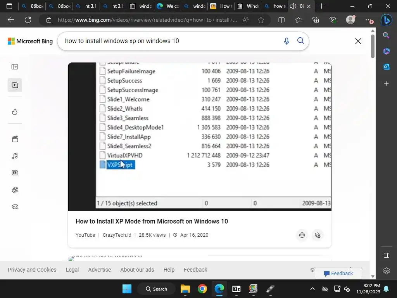Open Trending flame icon in left rail

point(15,112)
